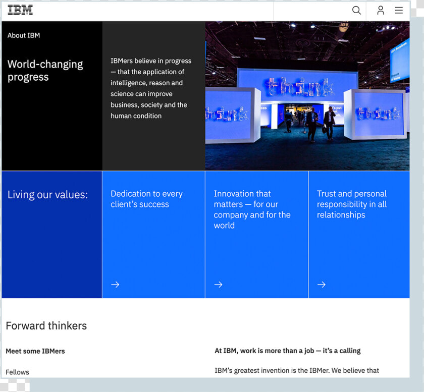Click the Forward thinkers heading
This screenshot has width=424, height=392.
click(x=46, y=326)
